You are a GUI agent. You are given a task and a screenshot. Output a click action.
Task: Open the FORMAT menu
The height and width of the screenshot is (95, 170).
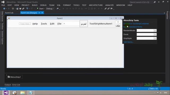[x=67, y=5]
